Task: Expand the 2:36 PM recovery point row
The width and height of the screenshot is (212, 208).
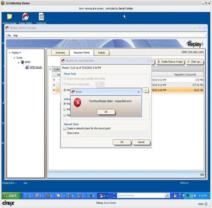Action: 54,90
